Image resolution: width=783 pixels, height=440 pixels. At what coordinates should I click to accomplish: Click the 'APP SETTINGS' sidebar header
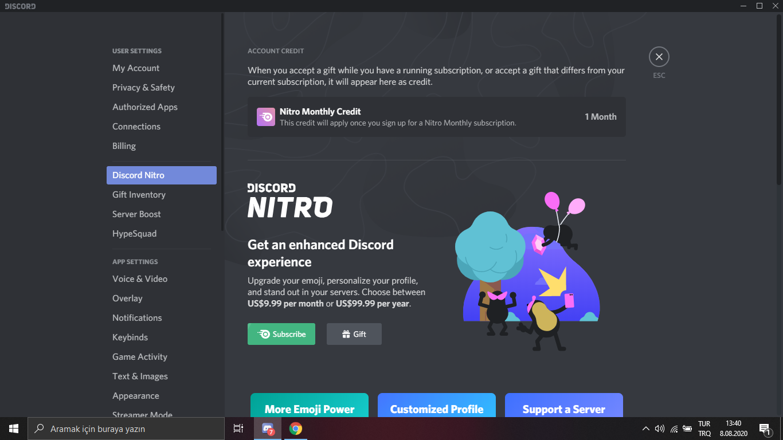point(135,262)
